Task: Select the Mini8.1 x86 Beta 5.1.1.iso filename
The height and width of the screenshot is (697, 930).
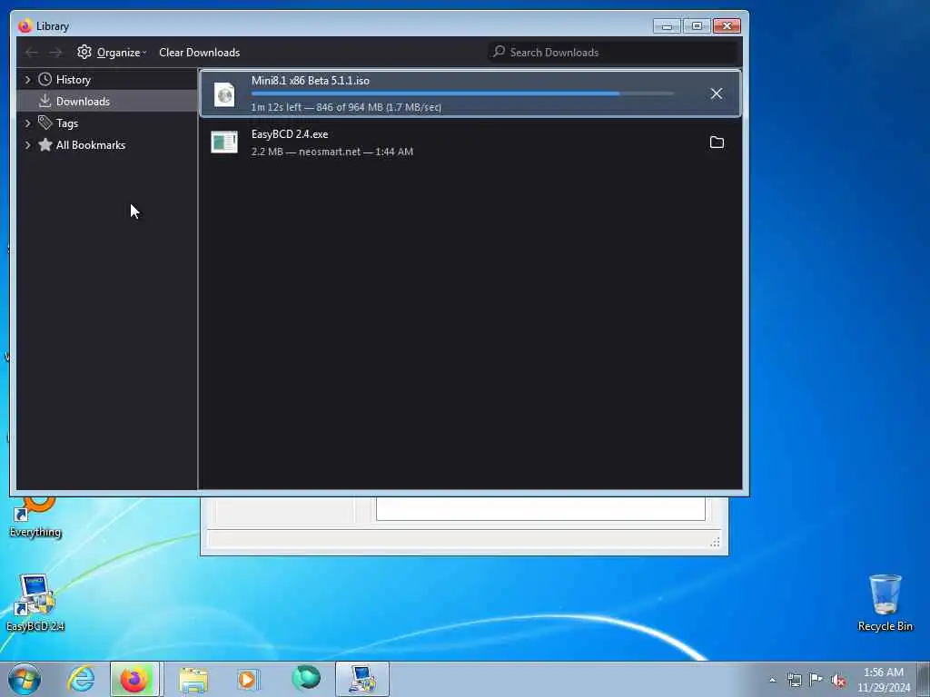Action: (x=311, y=81)
